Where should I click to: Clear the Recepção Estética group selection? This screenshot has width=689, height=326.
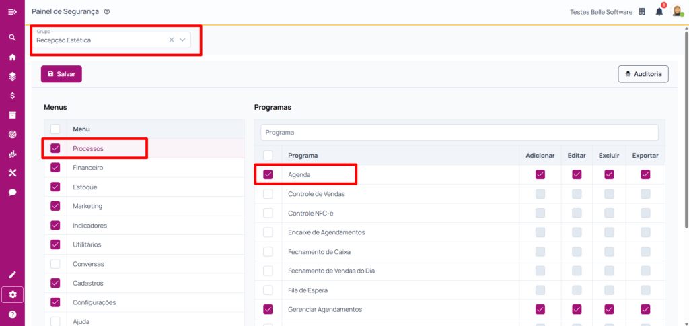pyautogui.click(x=171, y=40)
